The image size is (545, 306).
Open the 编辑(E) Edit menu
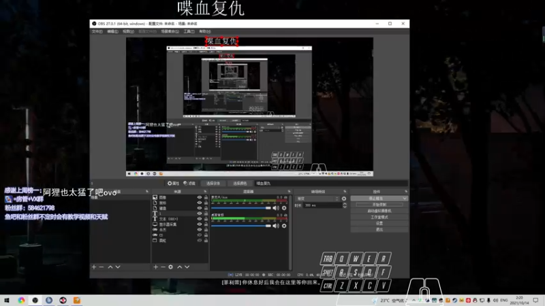click(112, 31)
